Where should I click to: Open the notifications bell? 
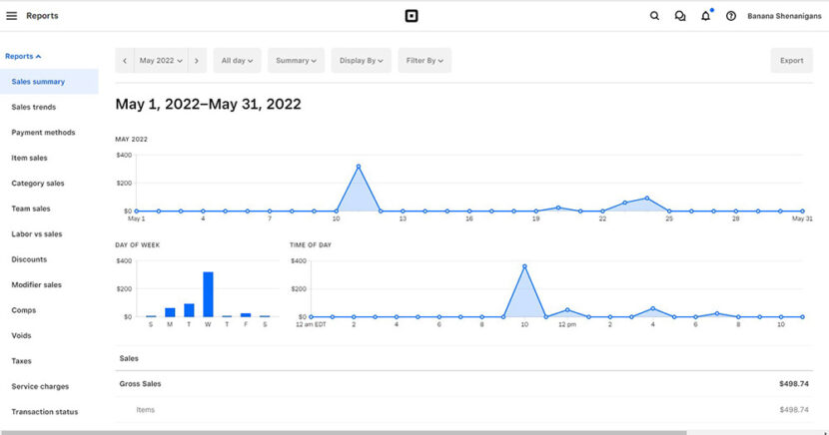(706, 16)
